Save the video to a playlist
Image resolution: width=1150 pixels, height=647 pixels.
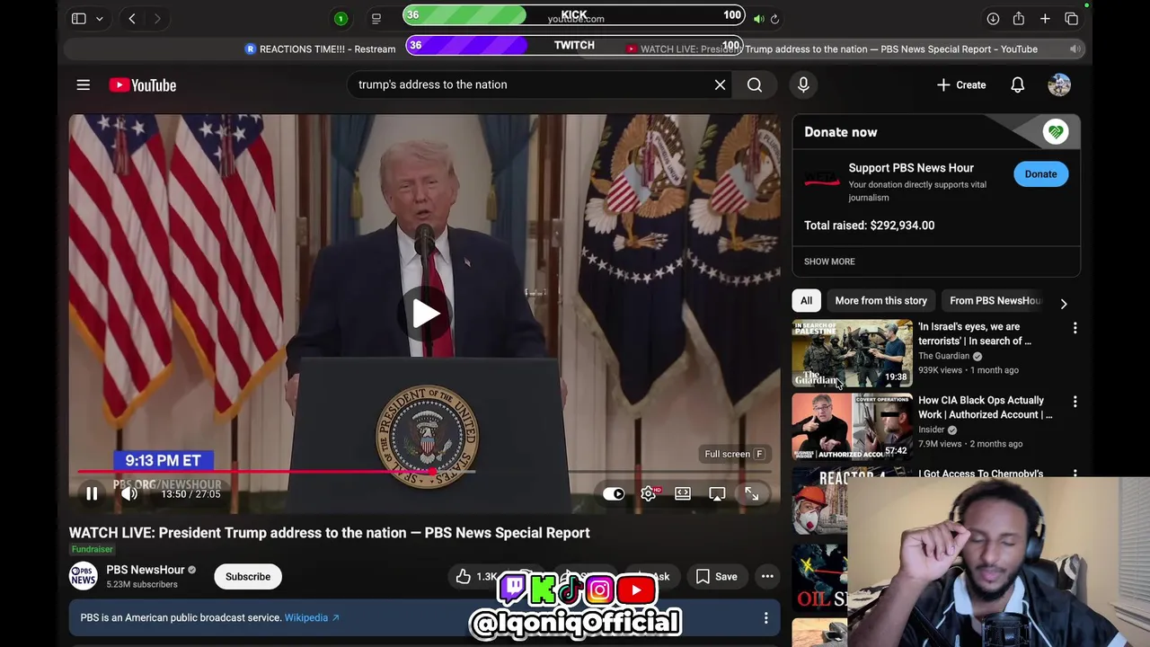point(716,577)
